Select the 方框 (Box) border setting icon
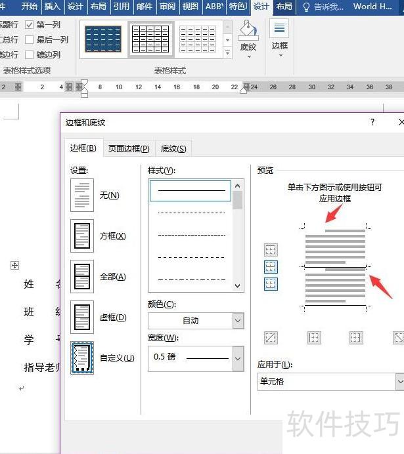Image resolution: width=404 pixels, height=454 pixels. tap(82, 236)
